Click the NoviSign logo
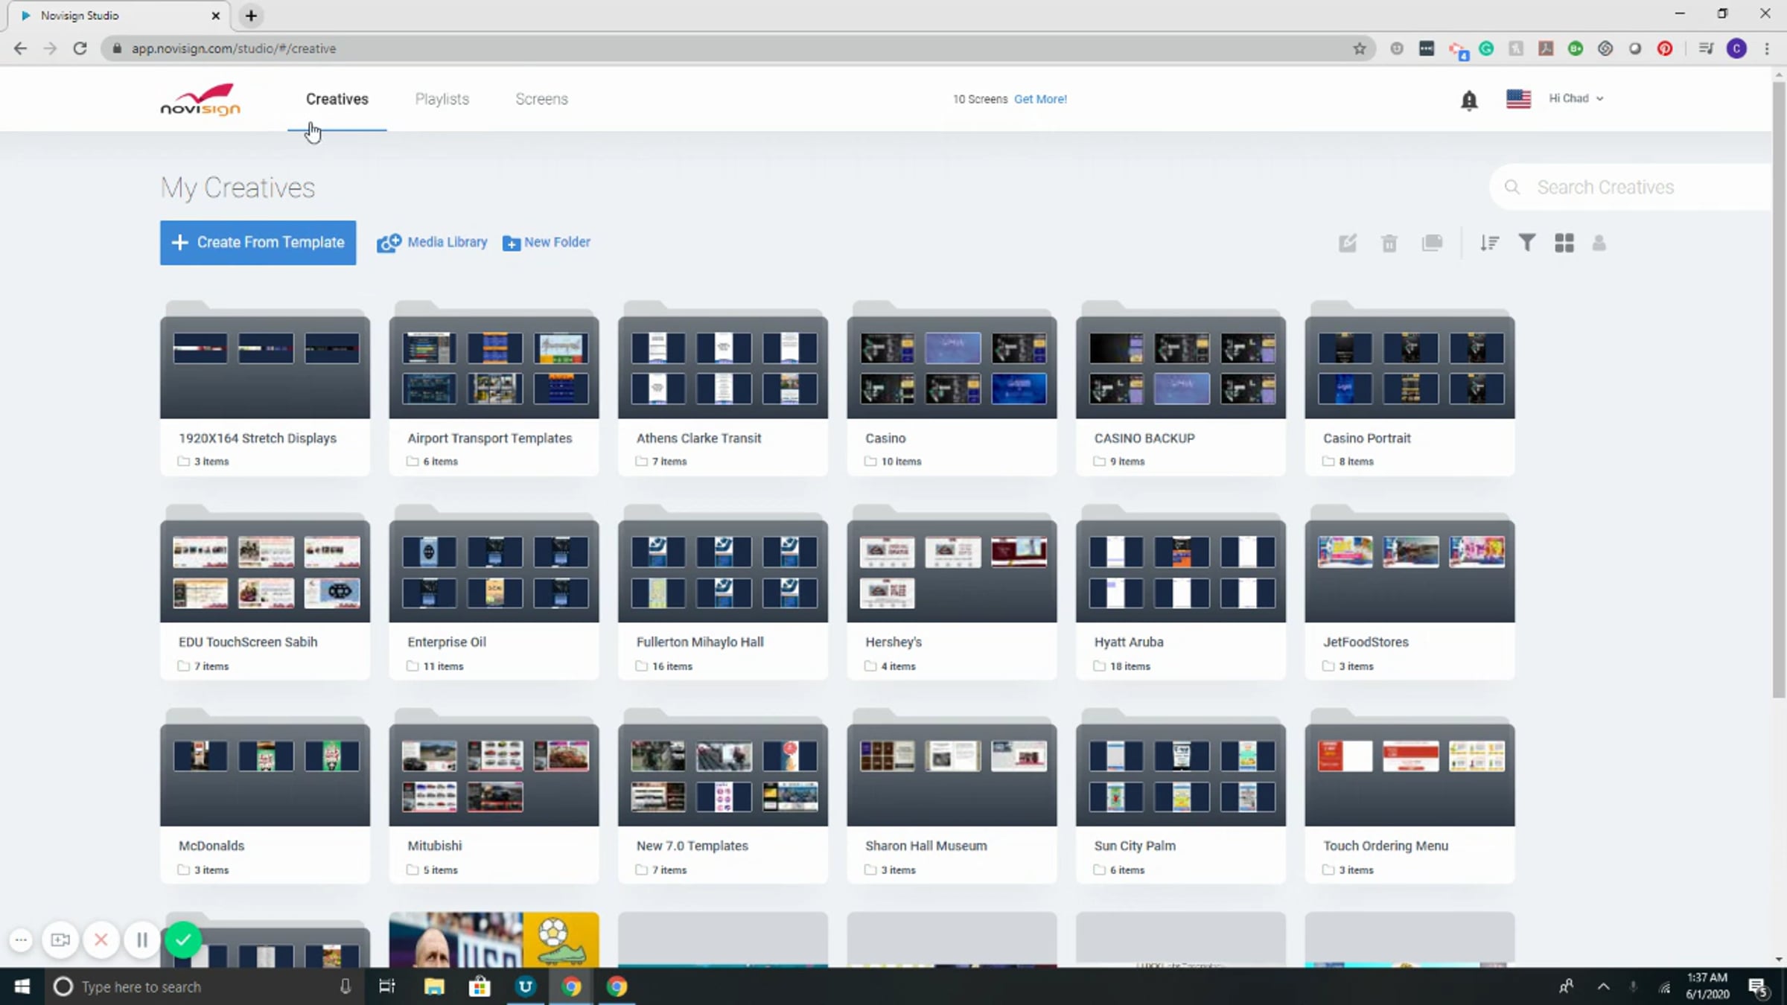Viewport: 1787px width, 1005px height. coord(200,99)
